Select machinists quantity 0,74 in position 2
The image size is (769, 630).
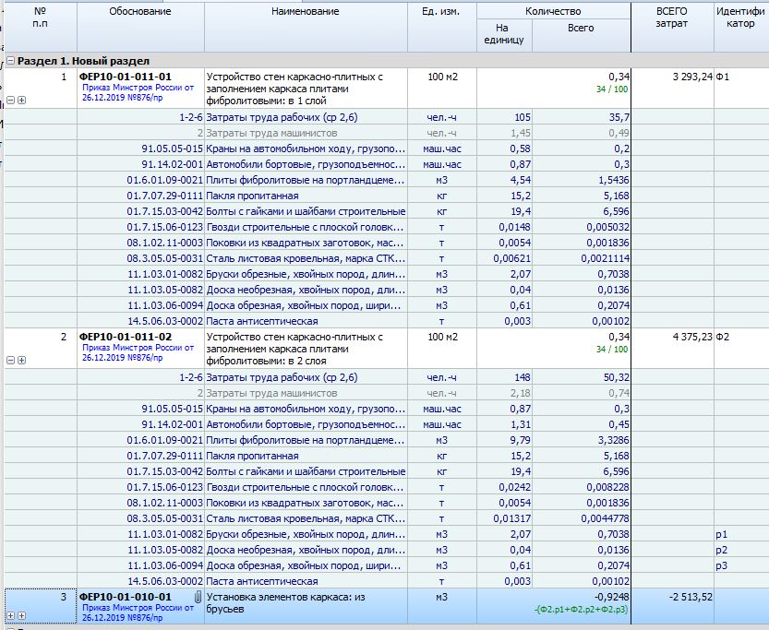(x=619, y=393)
